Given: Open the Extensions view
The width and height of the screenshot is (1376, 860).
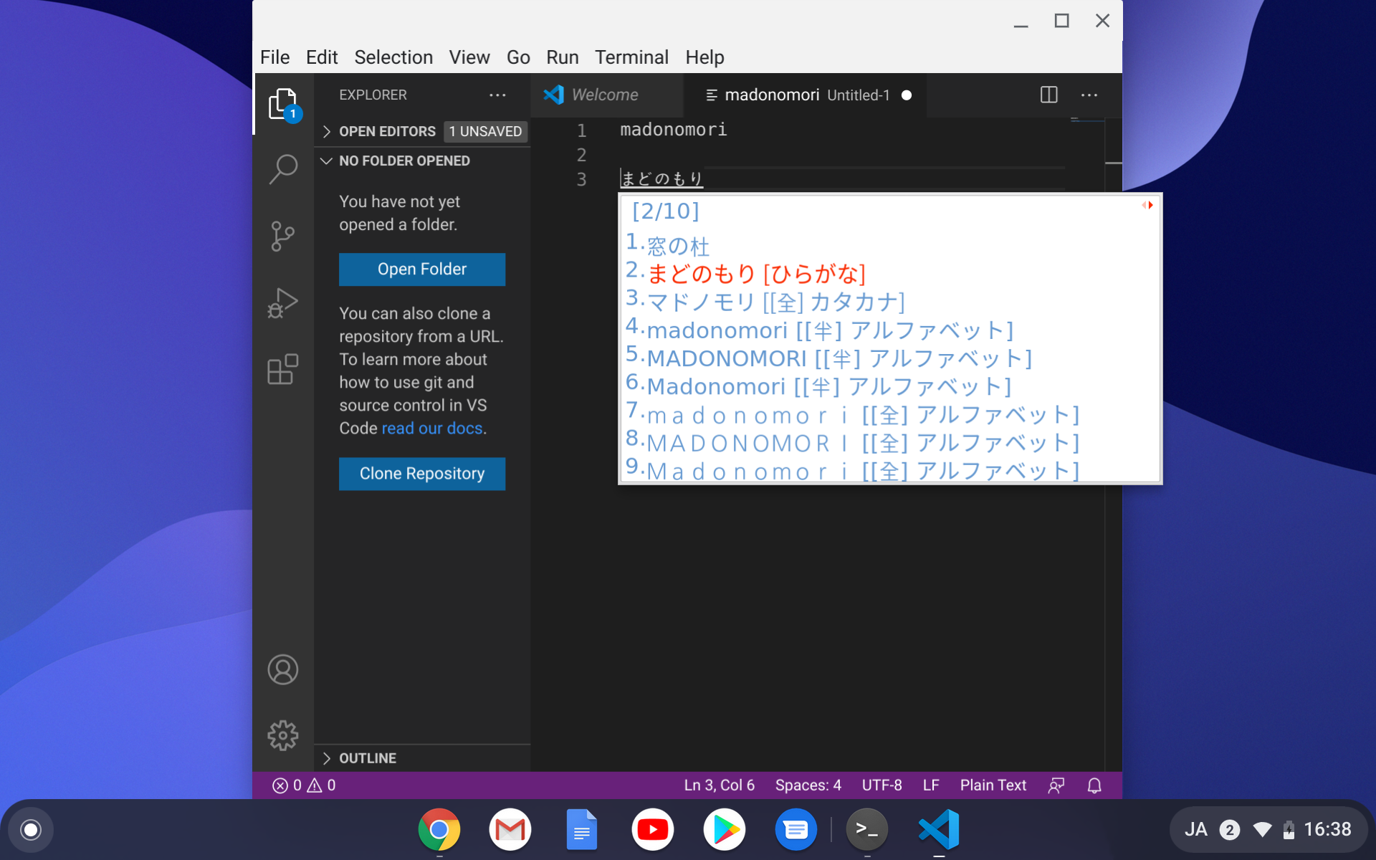Looking at the screenshot, I should click(x=283, y=369).
